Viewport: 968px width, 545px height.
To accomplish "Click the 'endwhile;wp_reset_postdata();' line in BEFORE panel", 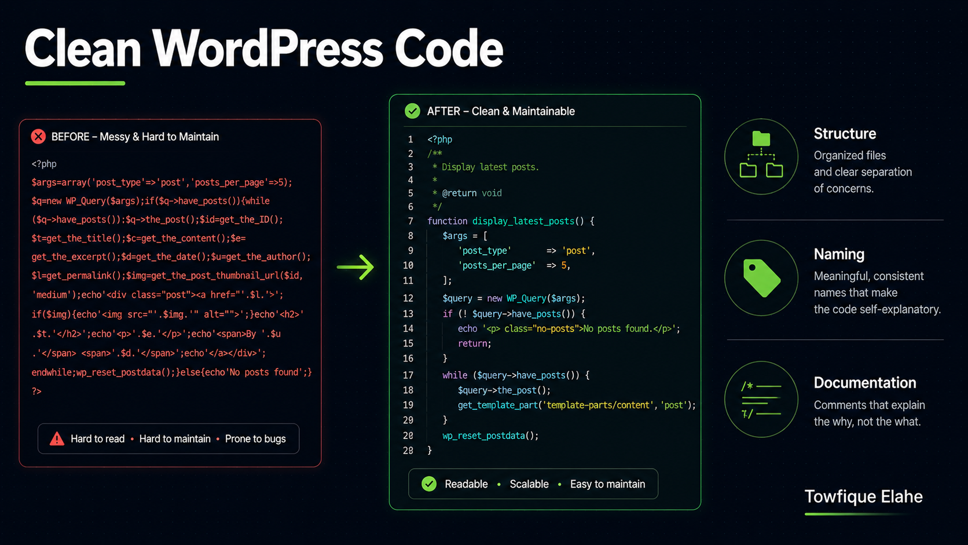I will 171,372.
